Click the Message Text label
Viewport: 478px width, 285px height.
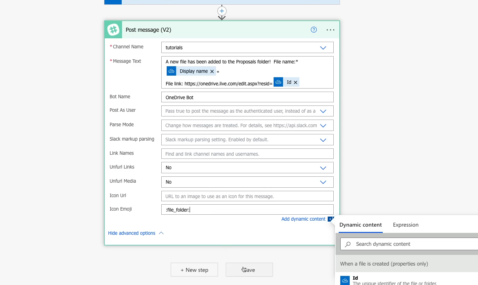coord(127,61)
